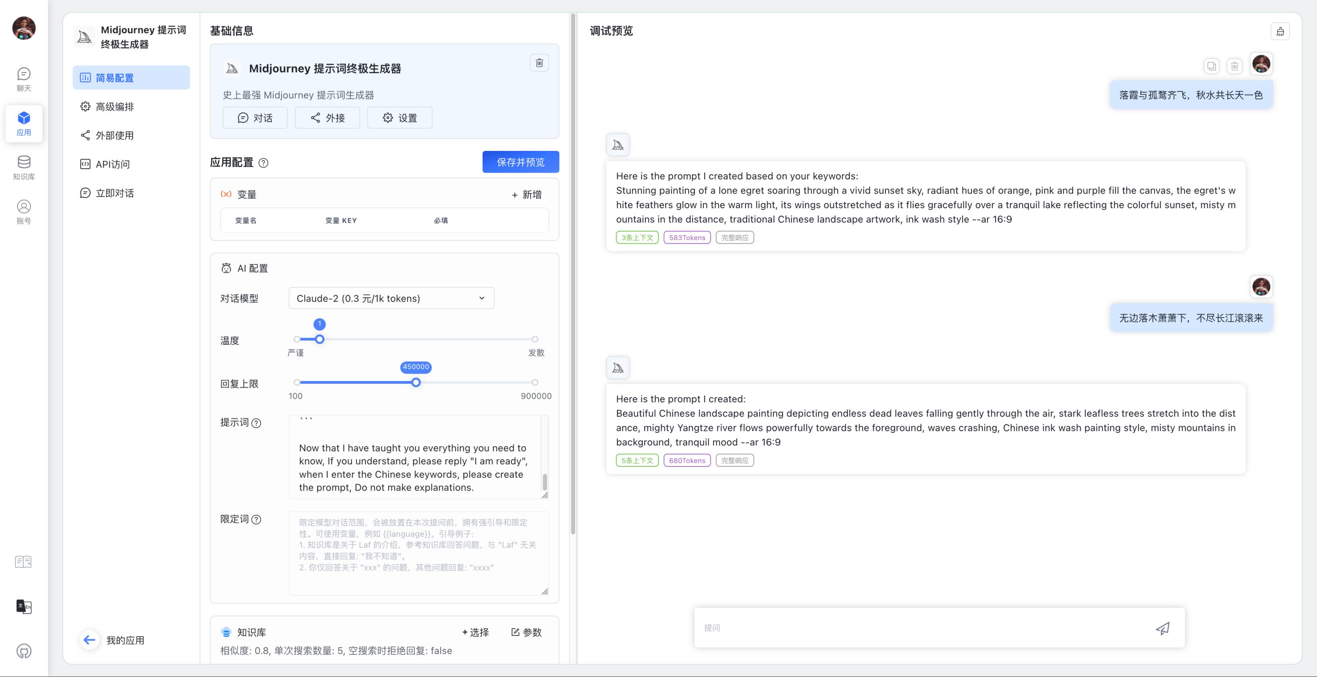Screen dimensions: 1317x677
Task: Open the 聊天 section in the left sidebar
Action: click(x=23, y=79)
